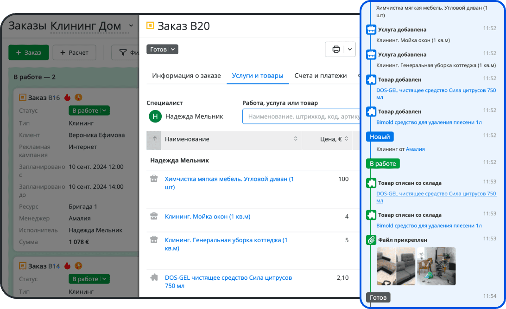Click the sort arrow column header
This screenshot has width=506, height=309.
(x=154, y=139)
